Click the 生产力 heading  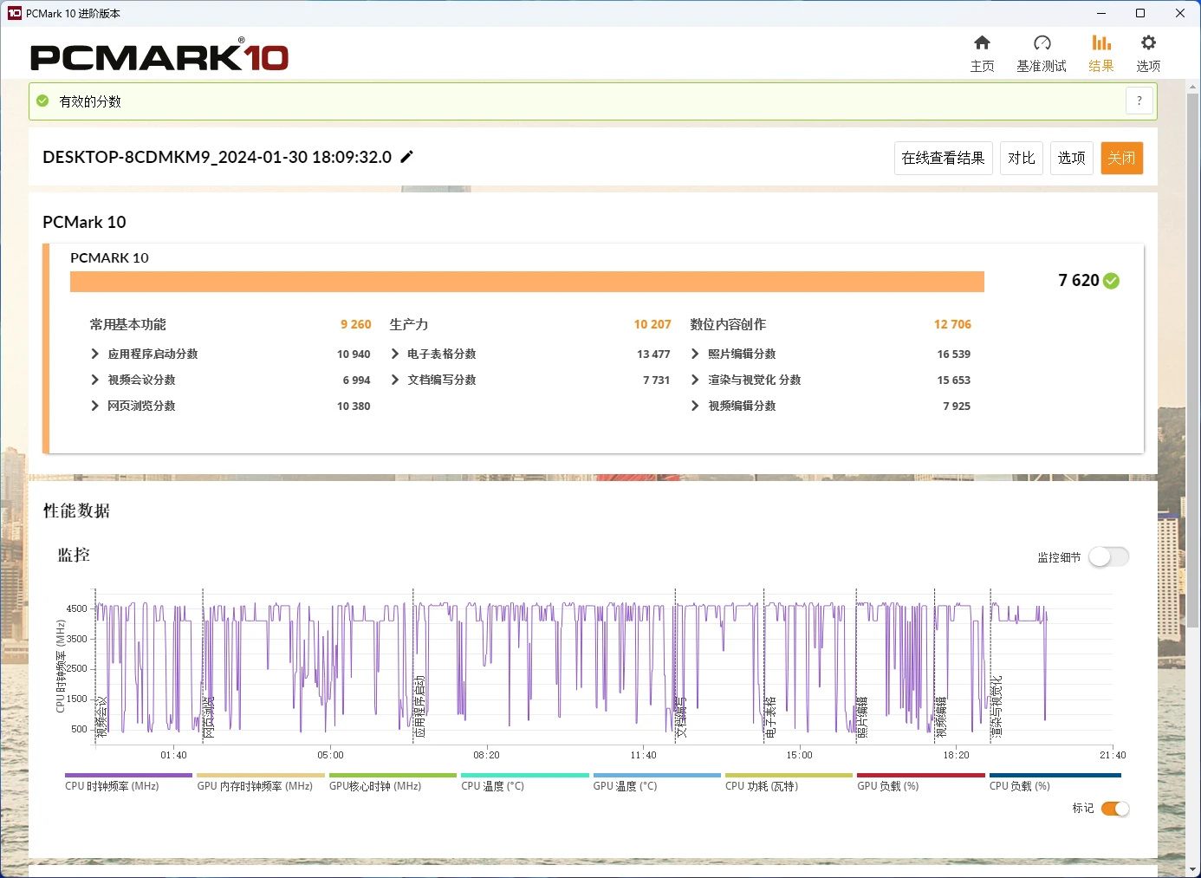409,324
